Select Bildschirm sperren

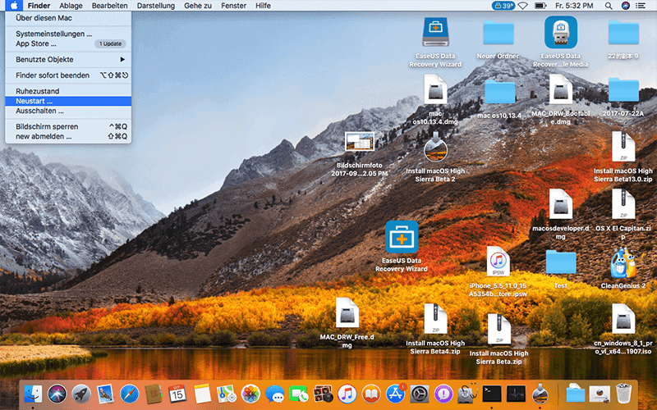pos(68,126)
